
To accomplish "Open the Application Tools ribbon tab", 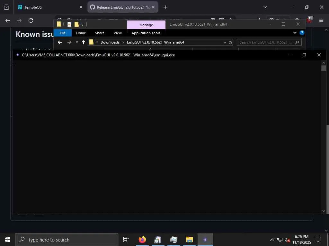I will [146, 33].
